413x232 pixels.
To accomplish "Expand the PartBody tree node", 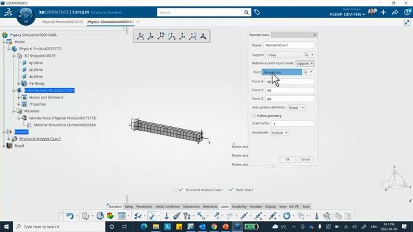I will coord(19,84).
